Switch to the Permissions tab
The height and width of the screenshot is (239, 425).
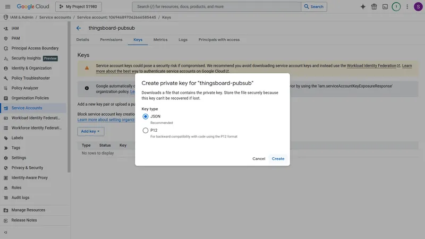111,39
